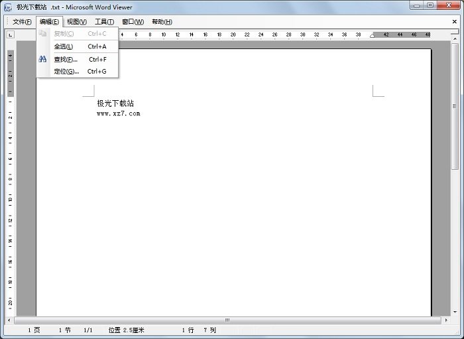The image size is (464, 339).
Task: Click the Word Viewer title bar icon
Action: 8,7
